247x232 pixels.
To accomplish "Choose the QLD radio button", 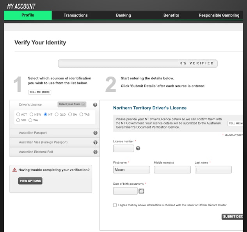I will click(x=57, y=114).
